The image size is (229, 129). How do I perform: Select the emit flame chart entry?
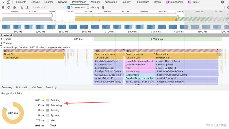tap(140, 68)
